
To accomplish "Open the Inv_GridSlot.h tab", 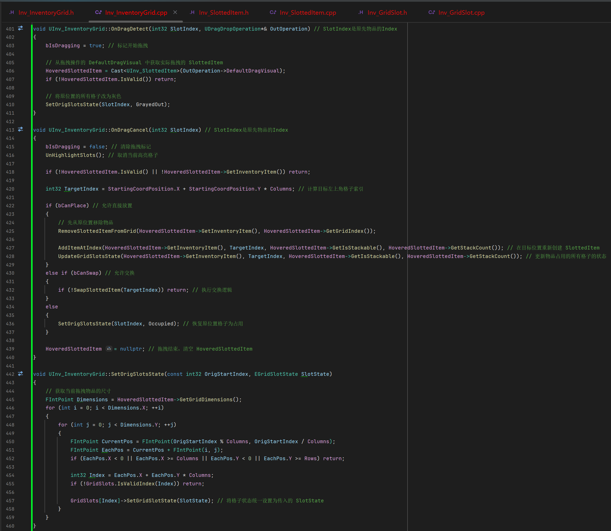I will (x=387, y=12).
